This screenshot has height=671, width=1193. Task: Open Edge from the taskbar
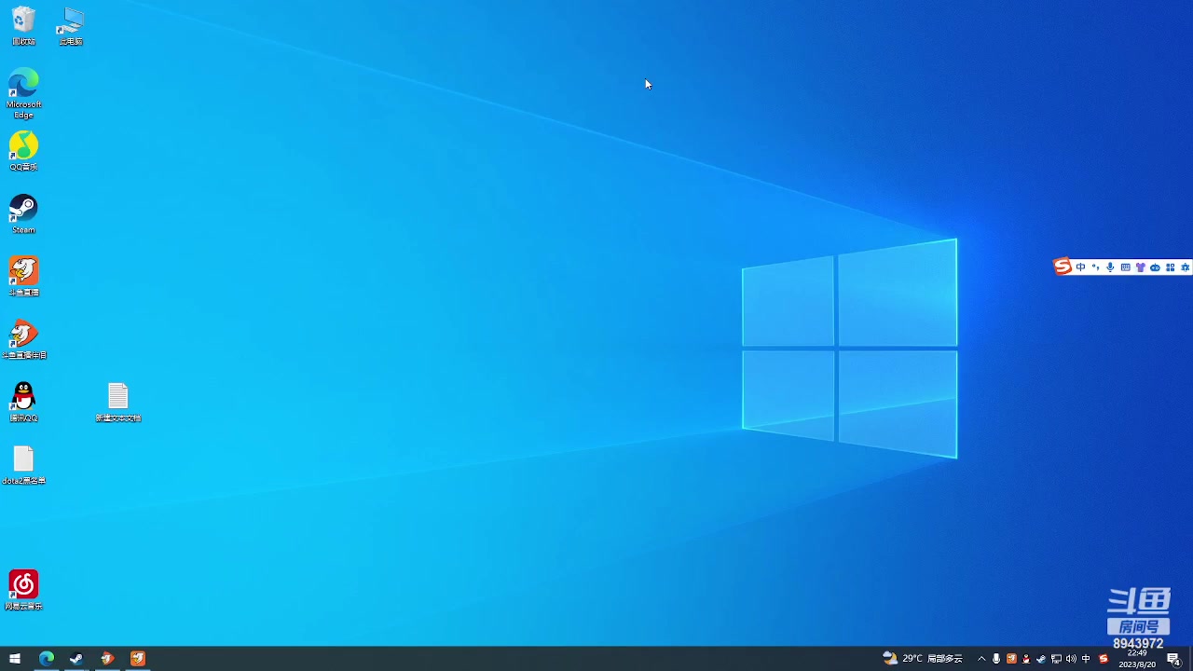click(x=47, y=659)
